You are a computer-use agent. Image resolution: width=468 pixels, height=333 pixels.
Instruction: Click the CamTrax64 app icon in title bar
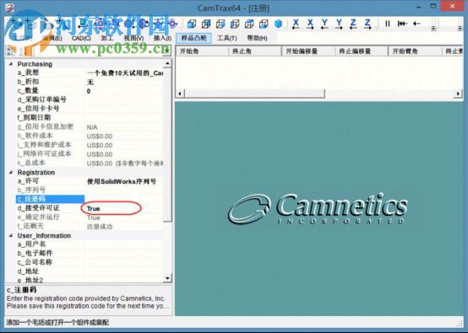tap(9, 8)
